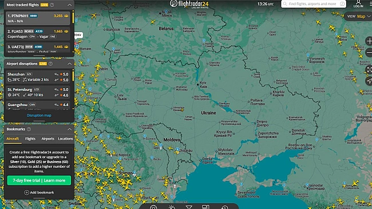This screenshot has height=209, width=372.
Task: Switch to the Locations bookmarks tab
Action: click(x=65, y=139)
